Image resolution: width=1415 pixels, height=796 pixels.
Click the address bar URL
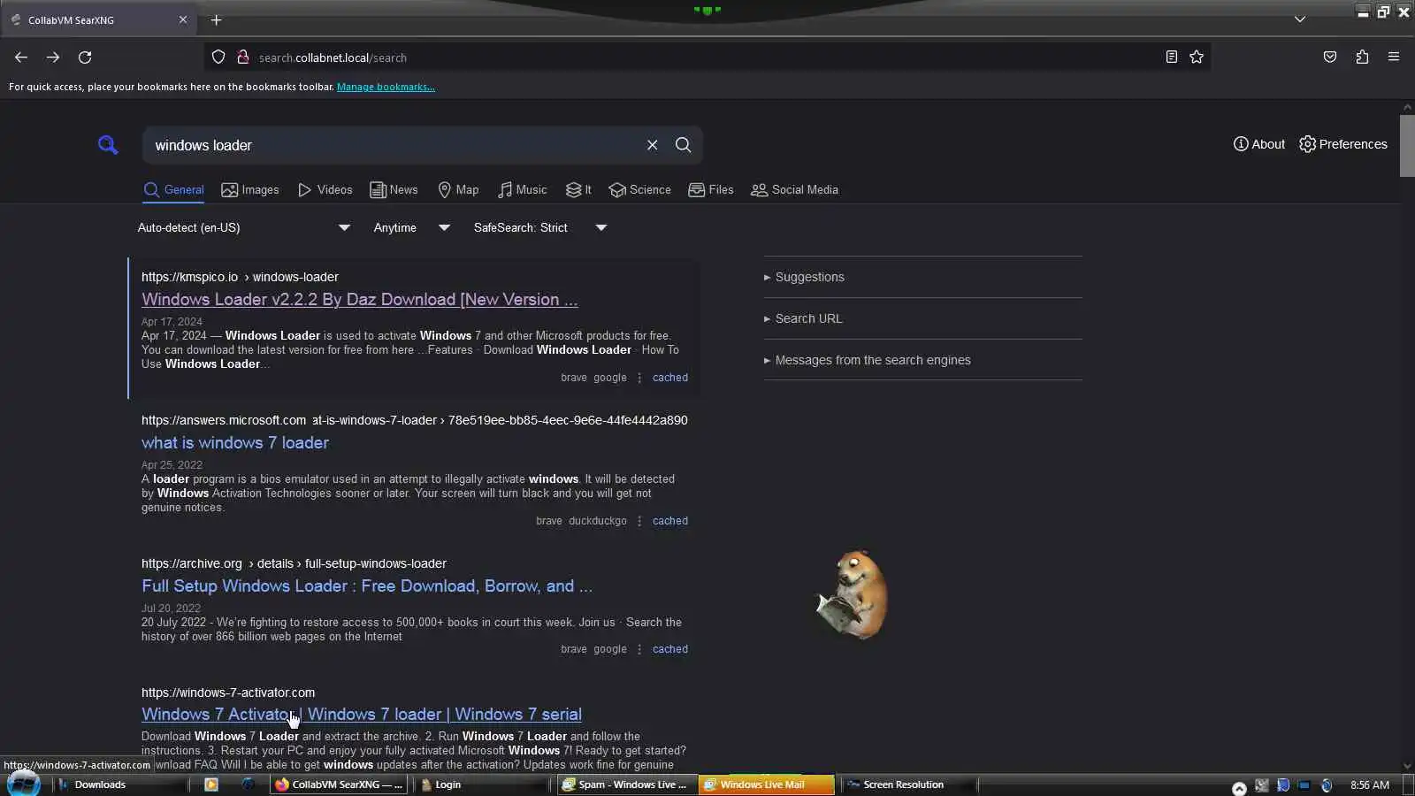point(333,57)
